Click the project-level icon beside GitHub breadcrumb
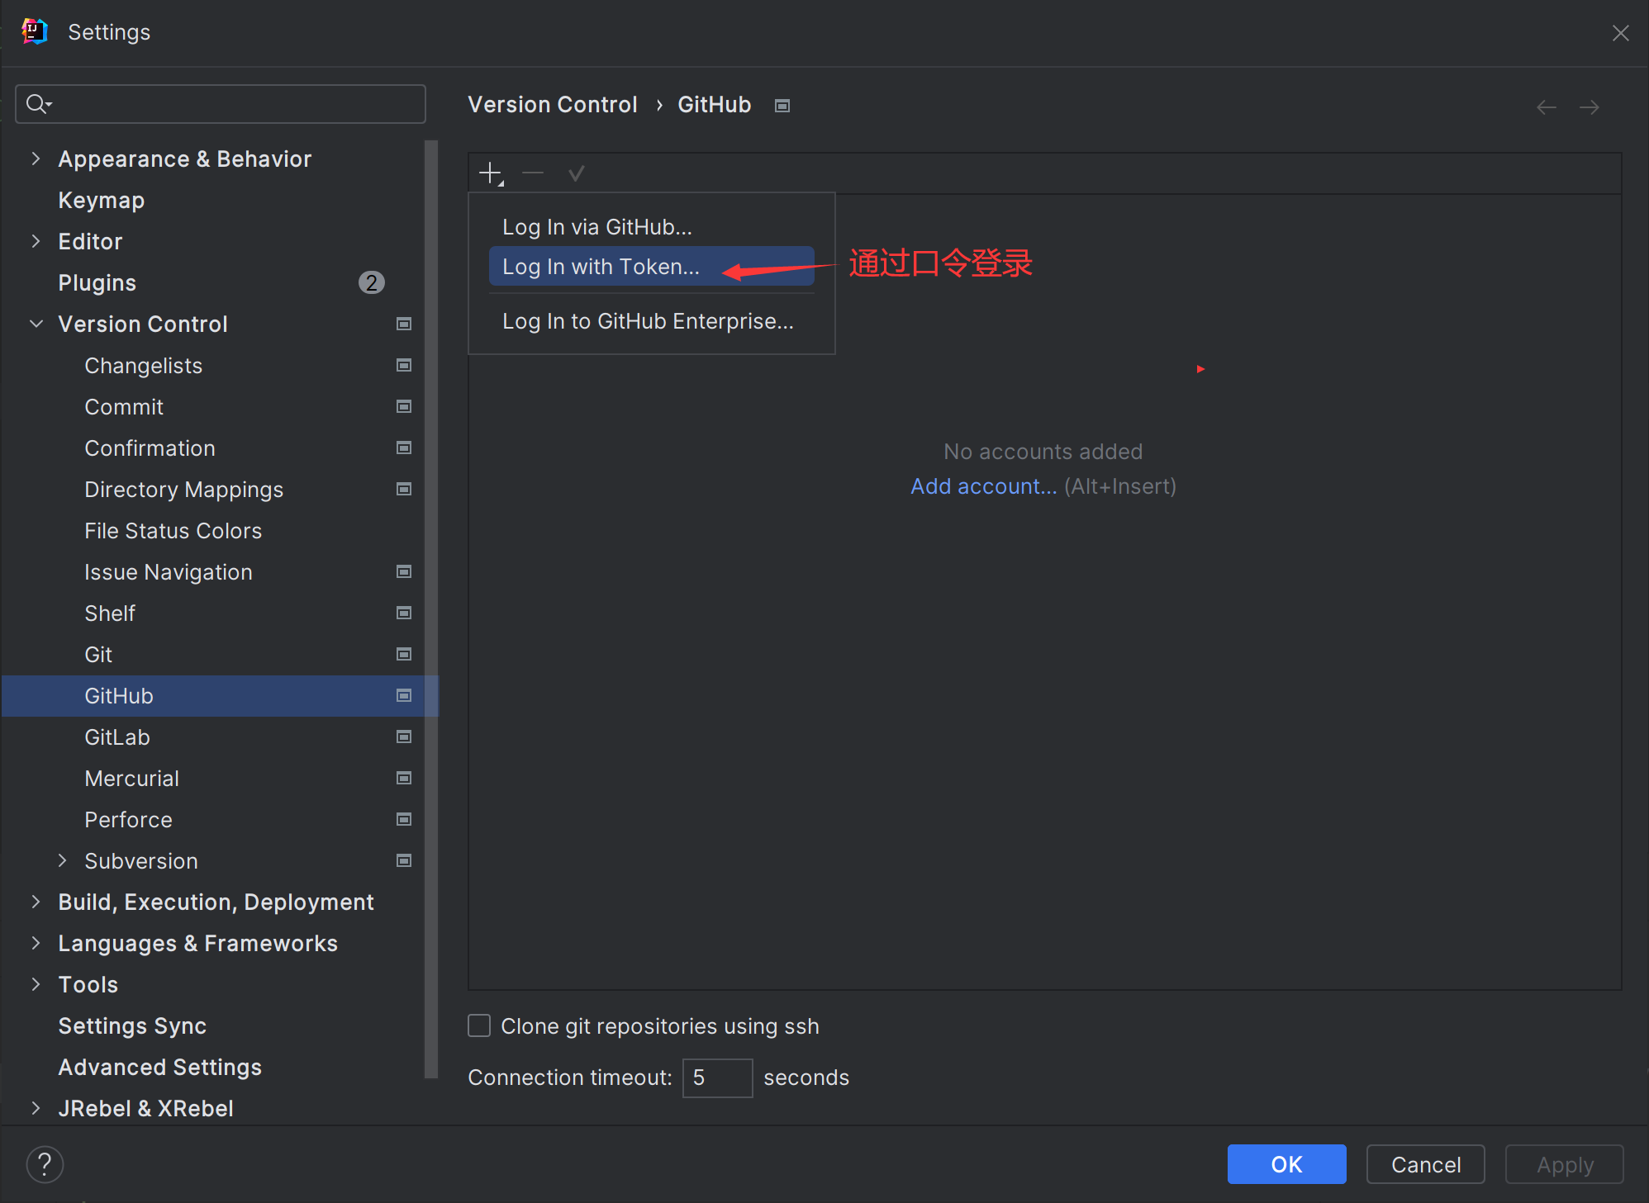 [x=782, y=106]
